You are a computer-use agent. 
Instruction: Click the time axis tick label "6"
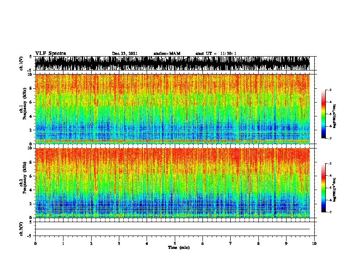pos(203,244)
